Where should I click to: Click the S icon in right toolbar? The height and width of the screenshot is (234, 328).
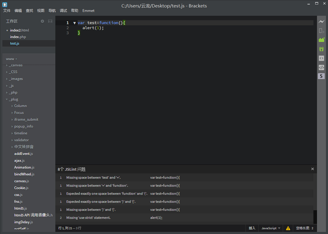[321, 76]
